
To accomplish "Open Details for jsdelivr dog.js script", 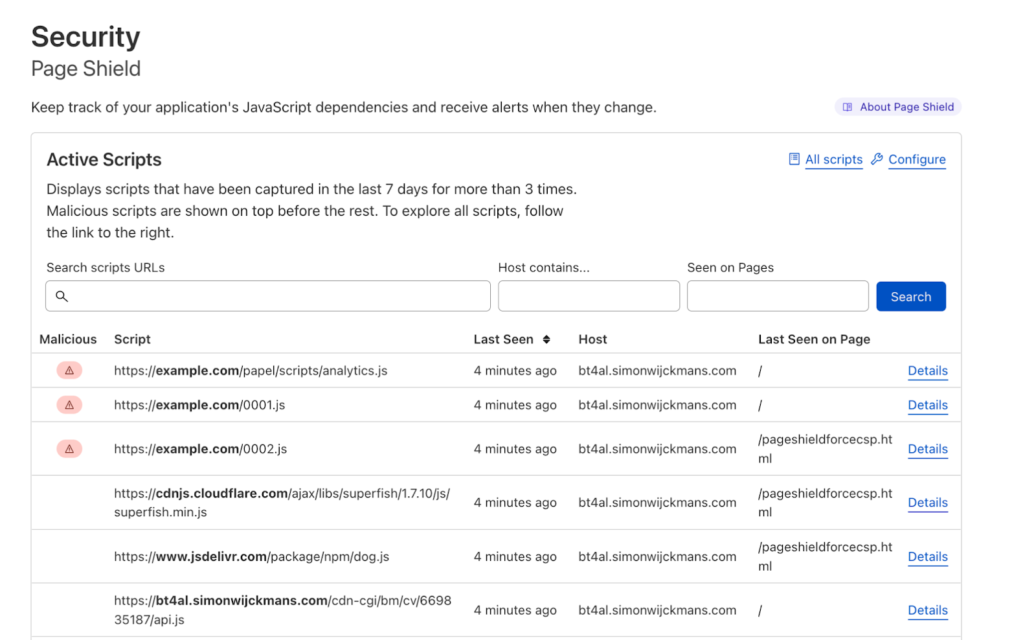I will click(927, 556).
